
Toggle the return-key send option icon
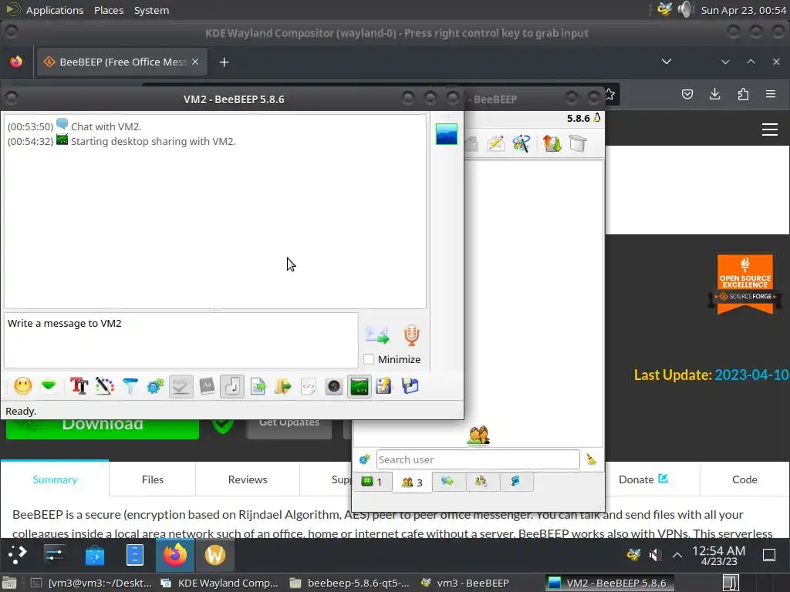click(x=231, y=386)
